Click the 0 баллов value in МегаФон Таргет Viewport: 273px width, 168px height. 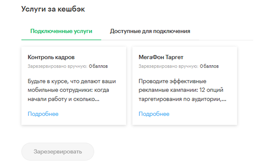pyautogui.click(x=209, y=66)
